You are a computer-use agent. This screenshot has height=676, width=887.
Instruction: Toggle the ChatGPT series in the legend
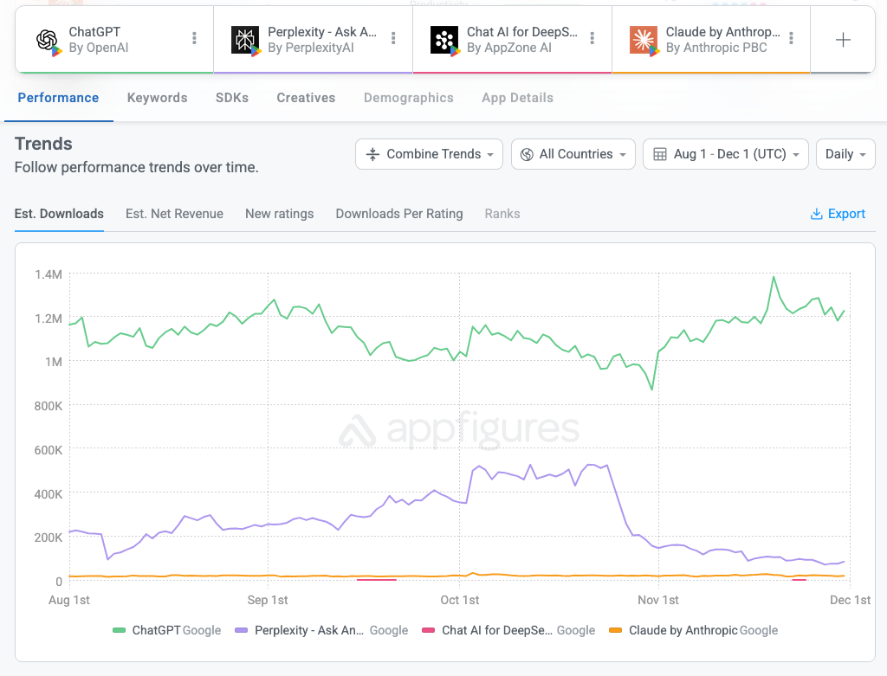(x=167, y=630)
